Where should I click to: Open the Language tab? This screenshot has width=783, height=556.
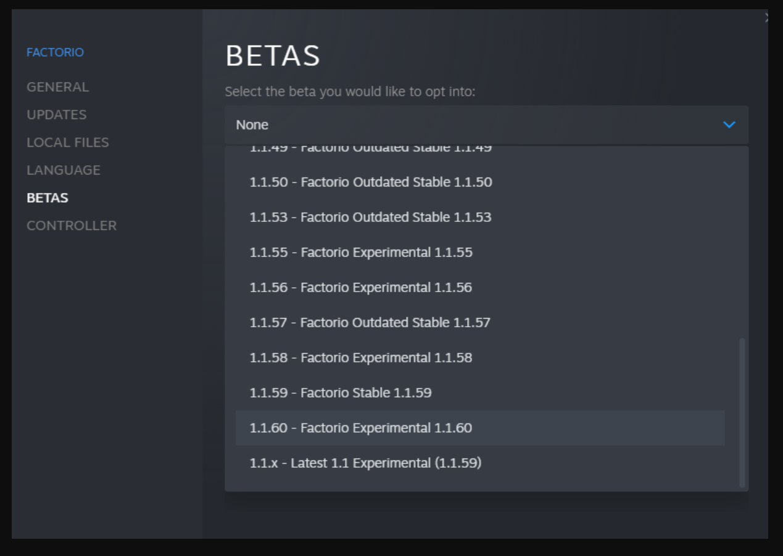63,170
